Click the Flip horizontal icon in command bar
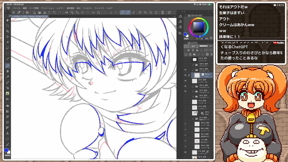Screen dimensions: 288x162 click(66, 13)
